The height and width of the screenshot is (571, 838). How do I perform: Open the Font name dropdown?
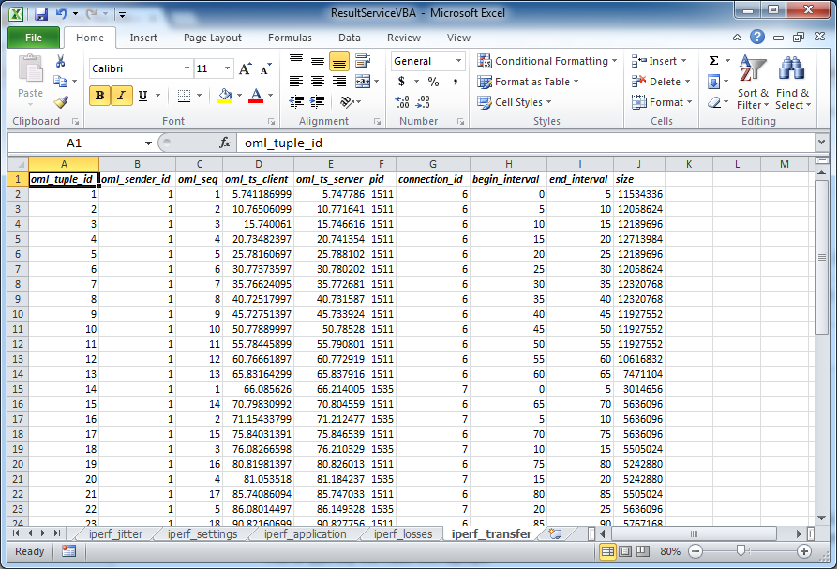pos(187,68)
